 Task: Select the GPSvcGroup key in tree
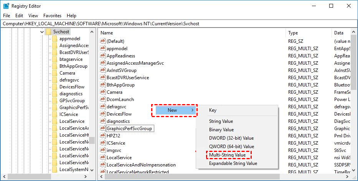tap(72, 101)
